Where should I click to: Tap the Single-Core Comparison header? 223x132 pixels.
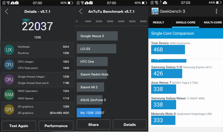click(185, 33)
